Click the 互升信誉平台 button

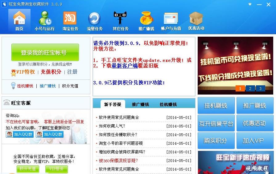[216, 123]
